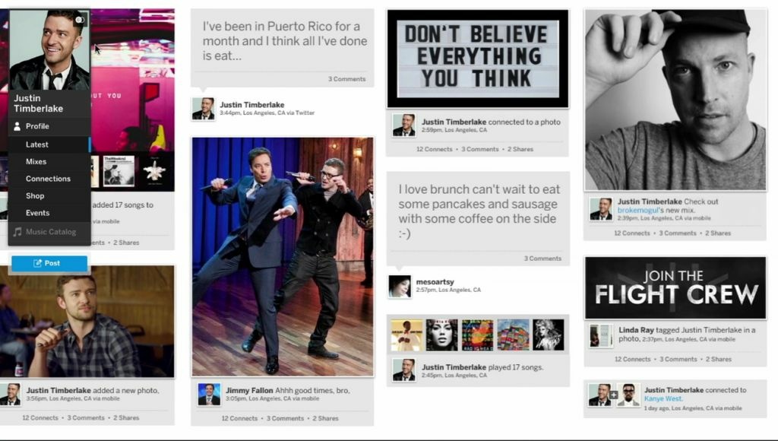This screenshot has height=441, width=778.
Task: Open the mesoartsy username link
Action: pos(435,282)
